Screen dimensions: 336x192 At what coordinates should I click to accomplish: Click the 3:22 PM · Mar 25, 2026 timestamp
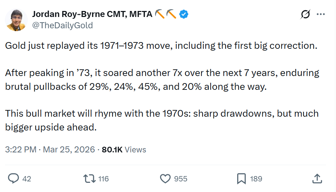(50, 150)
